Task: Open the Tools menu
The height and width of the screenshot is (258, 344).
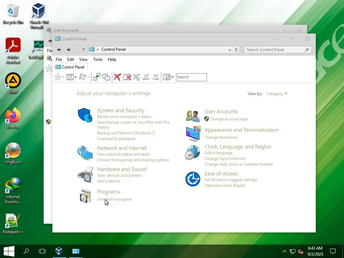Action: 98,59
